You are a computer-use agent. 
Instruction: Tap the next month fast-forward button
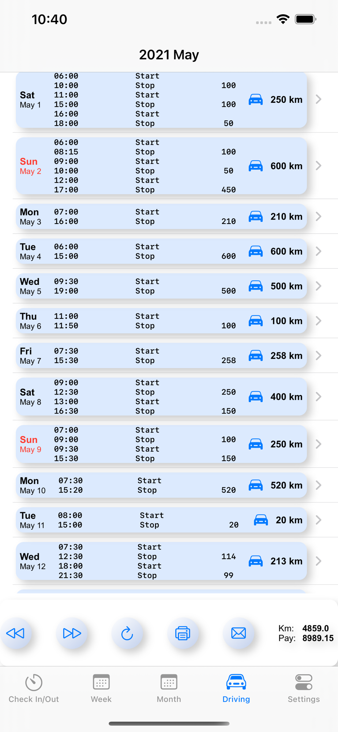[x=72, y=633]
